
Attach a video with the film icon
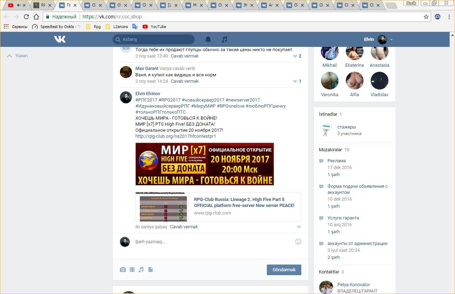[132, 270]
